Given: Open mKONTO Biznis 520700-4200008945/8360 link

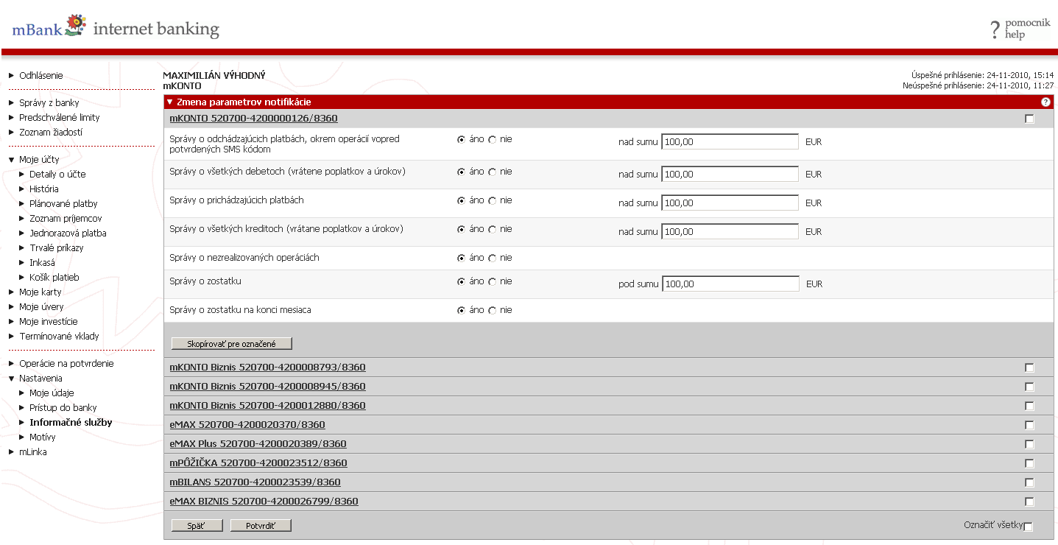Looking at the screenshot, I should coord(267,386).
